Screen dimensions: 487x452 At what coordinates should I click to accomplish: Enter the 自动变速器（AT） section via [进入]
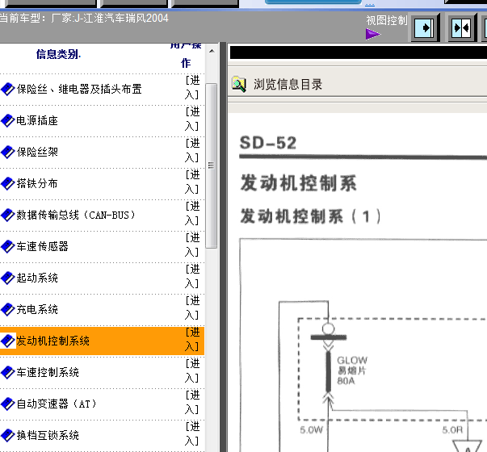point(192,402)
